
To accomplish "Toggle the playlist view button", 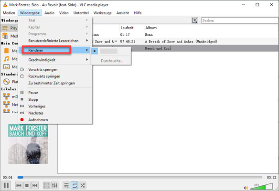I will (x=66, y=185).
